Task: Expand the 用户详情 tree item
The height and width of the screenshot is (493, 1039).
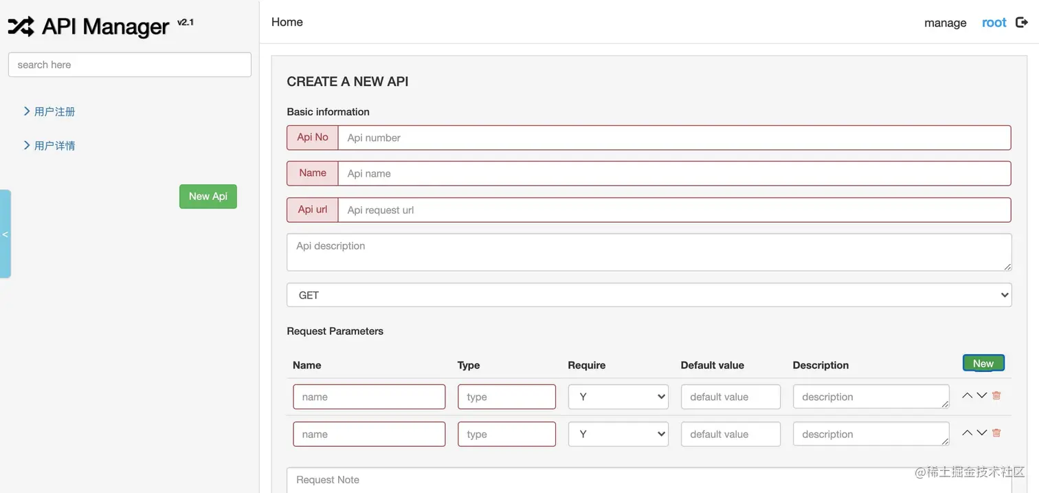Action: 27,146
